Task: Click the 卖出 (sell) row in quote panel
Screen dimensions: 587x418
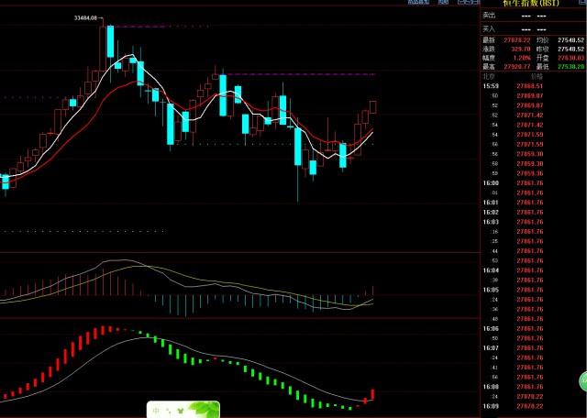Action: (x=532, y=15)
